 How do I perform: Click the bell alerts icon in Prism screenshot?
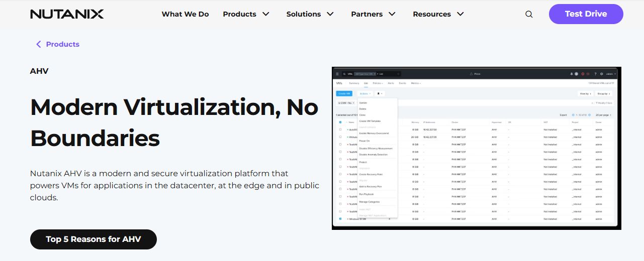click(572, 74)
